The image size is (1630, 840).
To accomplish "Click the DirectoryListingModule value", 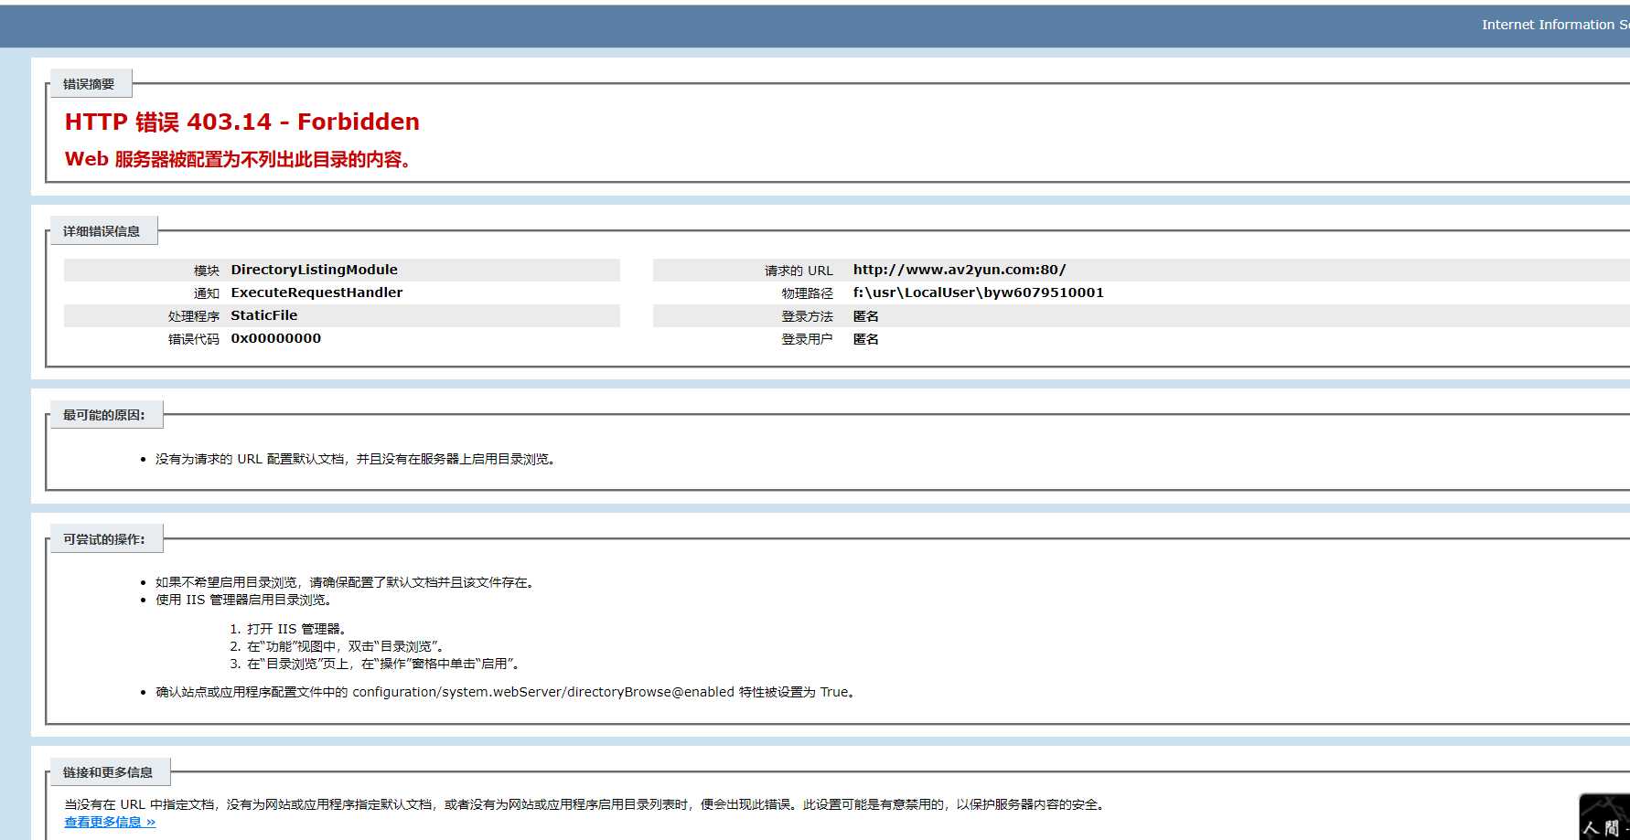I will (314, 270).
